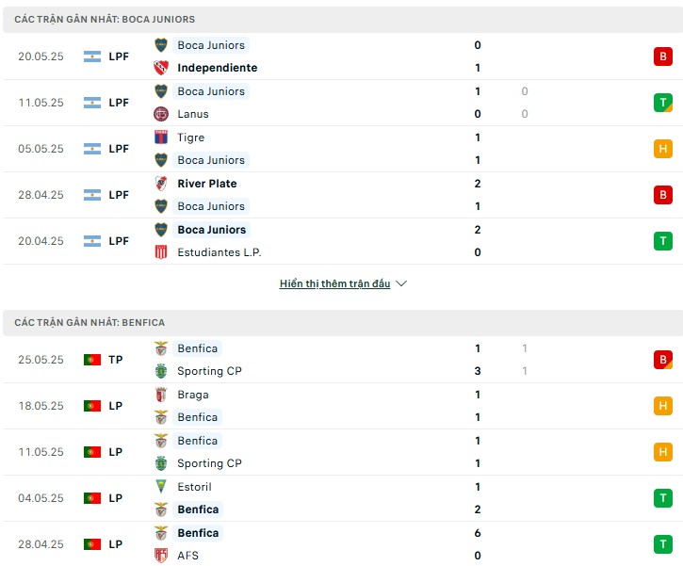Screen dimensions: 683x566
Task: Click the Lanus club crest icon
Action: (x=161, y=114)
